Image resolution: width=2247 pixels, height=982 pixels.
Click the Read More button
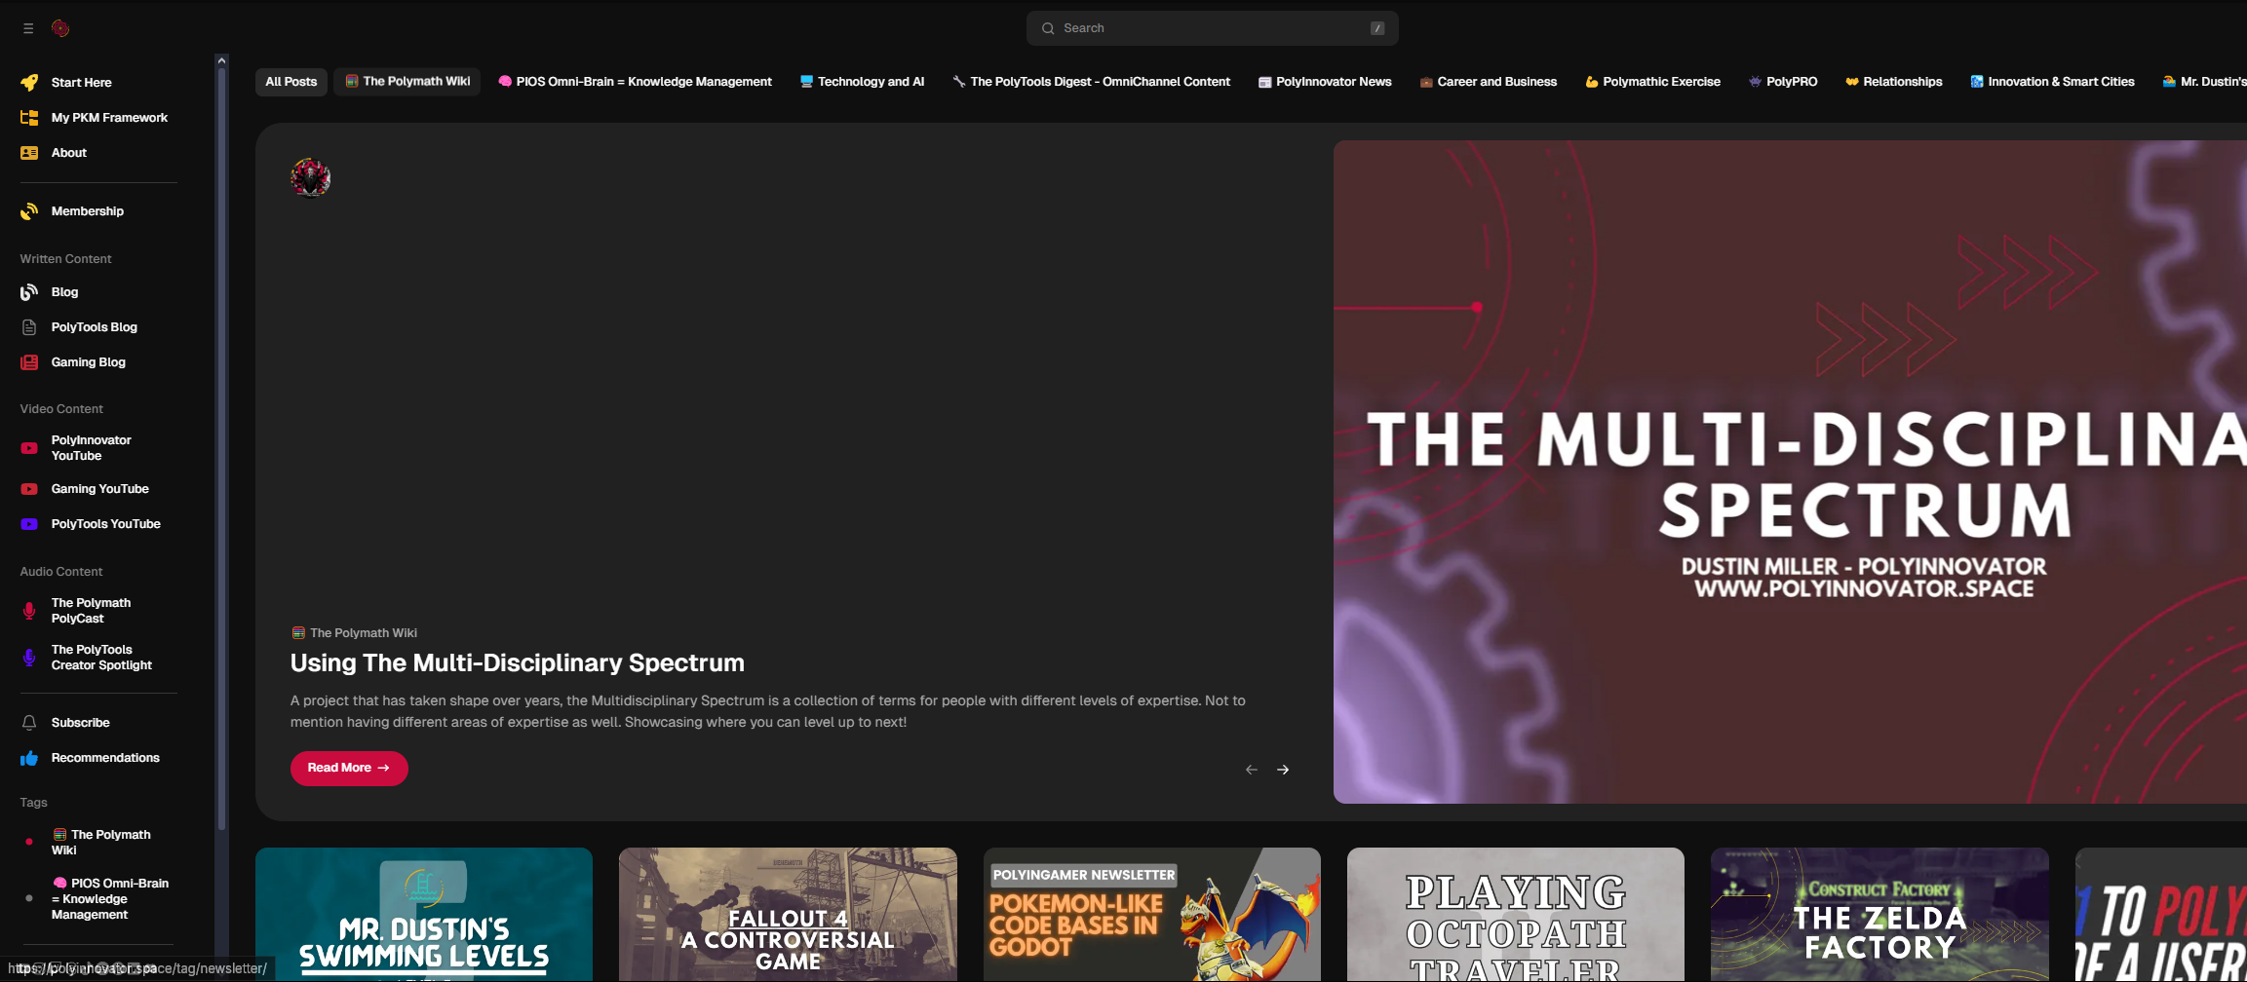pos(348,768)
